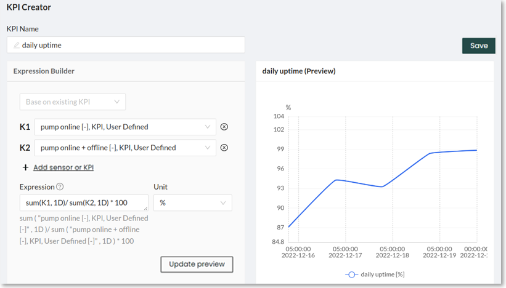Viewport: 506px width, 288px height.
Task: Expand the K1 pump online dropdown
Action: (x=125, y=127)
